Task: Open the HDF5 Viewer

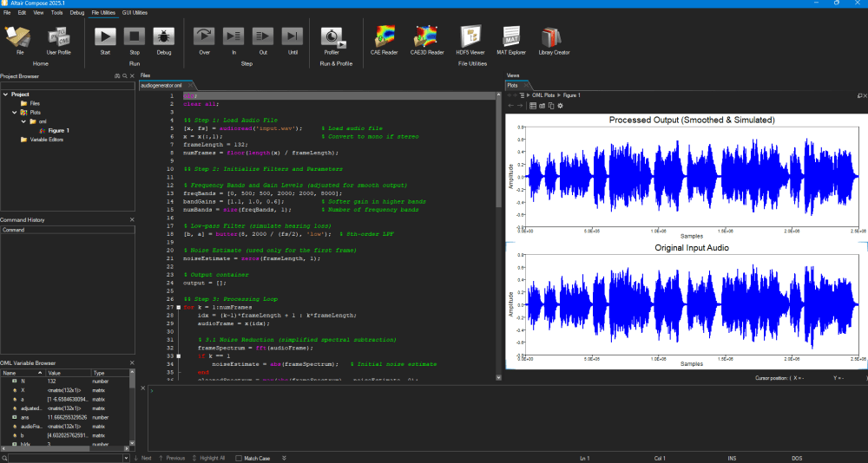Action: click(470, 36)
